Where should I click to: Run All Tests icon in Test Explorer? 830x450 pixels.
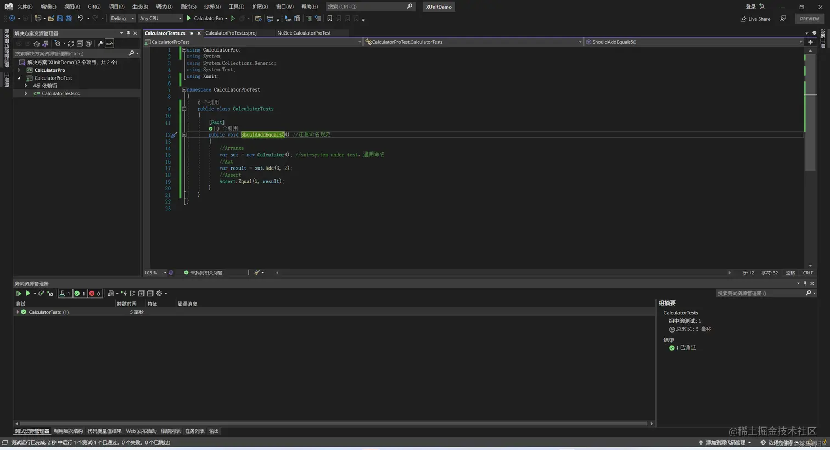19,294
